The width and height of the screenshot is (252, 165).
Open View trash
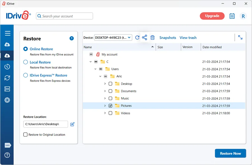[x=188, y=37]
